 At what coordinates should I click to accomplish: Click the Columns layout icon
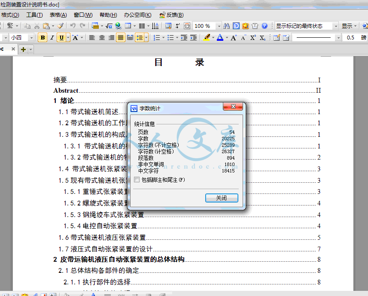(x=142, y=26)
